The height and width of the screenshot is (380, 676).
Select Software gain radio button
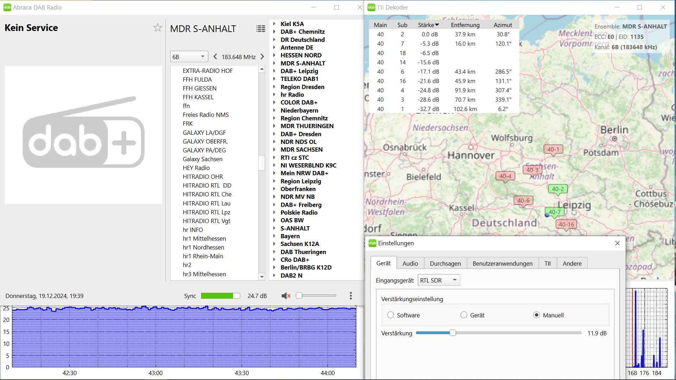pyautogui.click(x=390, y=315)
